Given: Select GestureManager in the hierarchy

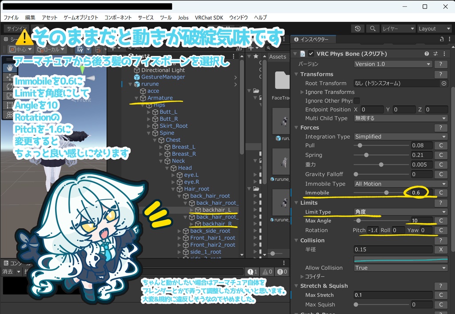Looking at the screenshot, I should point(163,77).
